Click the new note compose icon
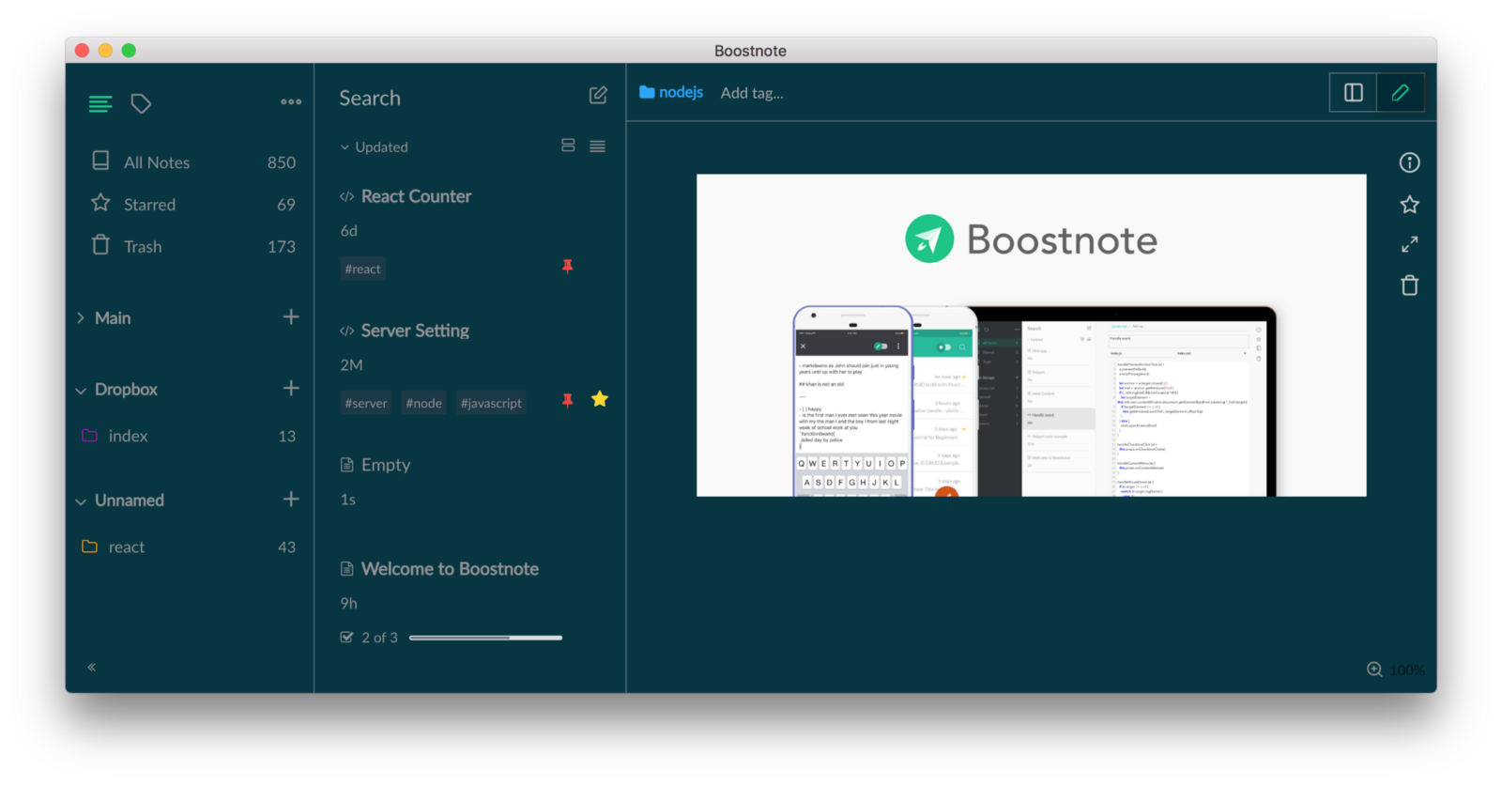 [x=598, y=96]
